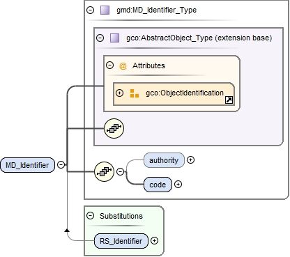This screenshot has width=290, height=257.
Task: Click the purple square icon beside gmd:MD_Identifier_Type
Action: point(105,10)
